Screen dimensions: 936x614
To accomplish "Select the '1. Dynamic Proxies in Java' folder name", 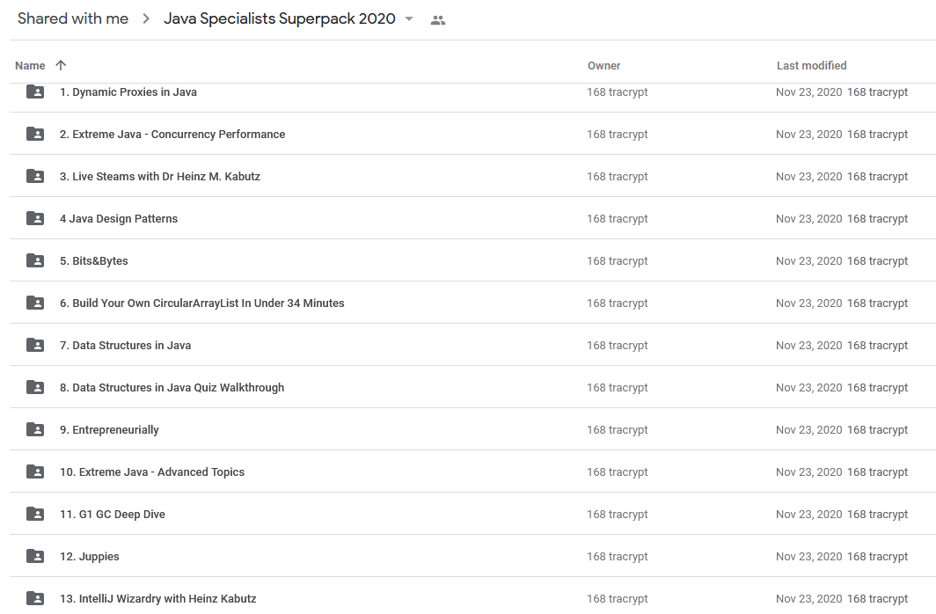I will (x=128, y=91).
